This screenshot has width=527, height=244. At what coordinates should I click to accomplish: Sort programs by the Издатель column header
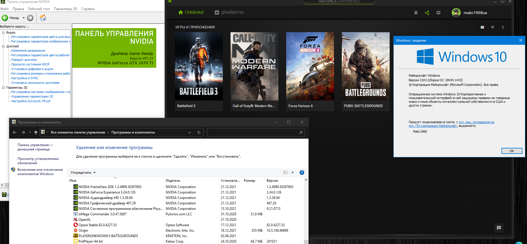click(191, 181)
